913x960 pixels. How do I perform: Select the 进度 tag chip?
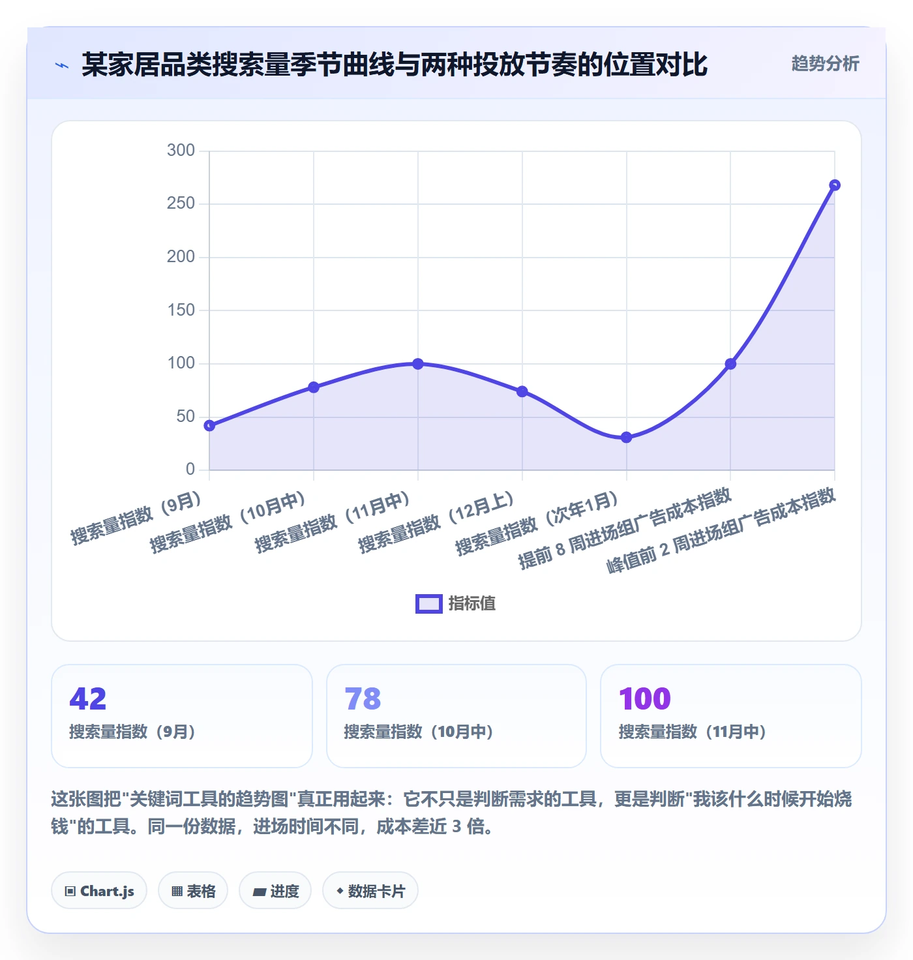pos(275,891)
